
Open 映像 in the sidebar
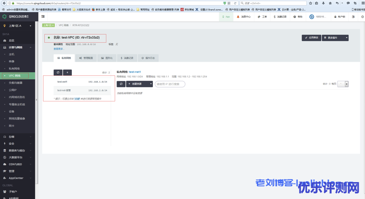12,61
